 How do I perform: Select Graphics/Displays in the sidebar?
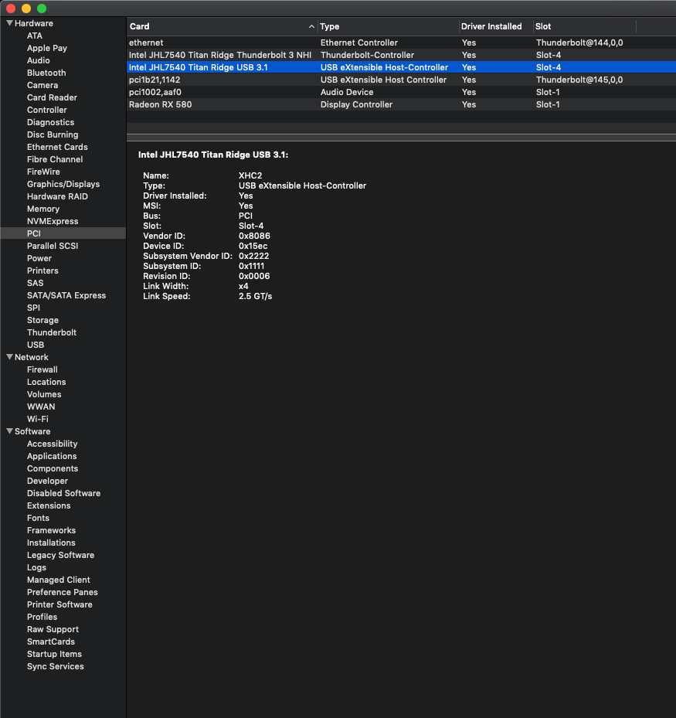coord(63,184)
